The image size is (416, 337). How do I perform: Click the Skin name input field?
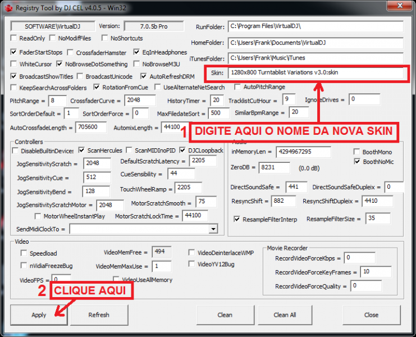[x=316, y=72]
